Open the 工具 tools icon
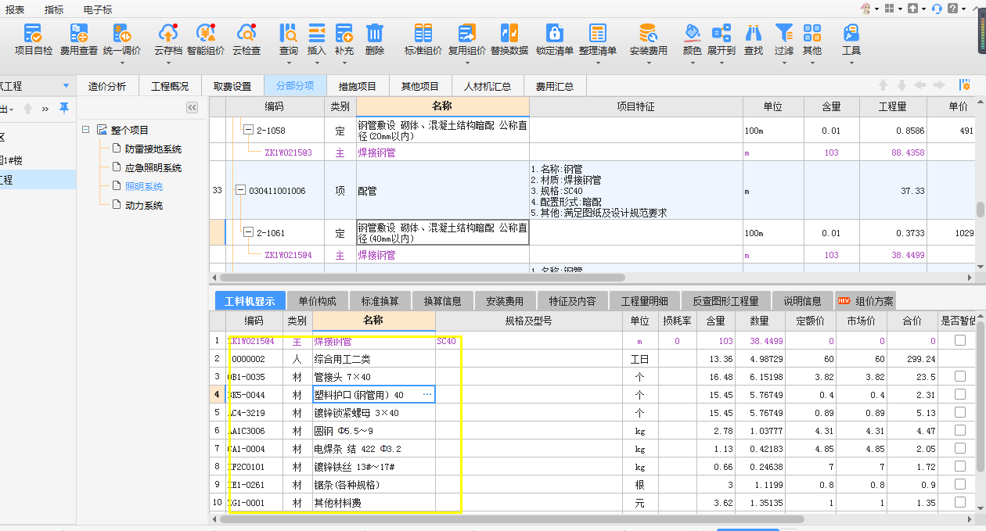Viewport: 986px width, 531px height. point(851,34)
